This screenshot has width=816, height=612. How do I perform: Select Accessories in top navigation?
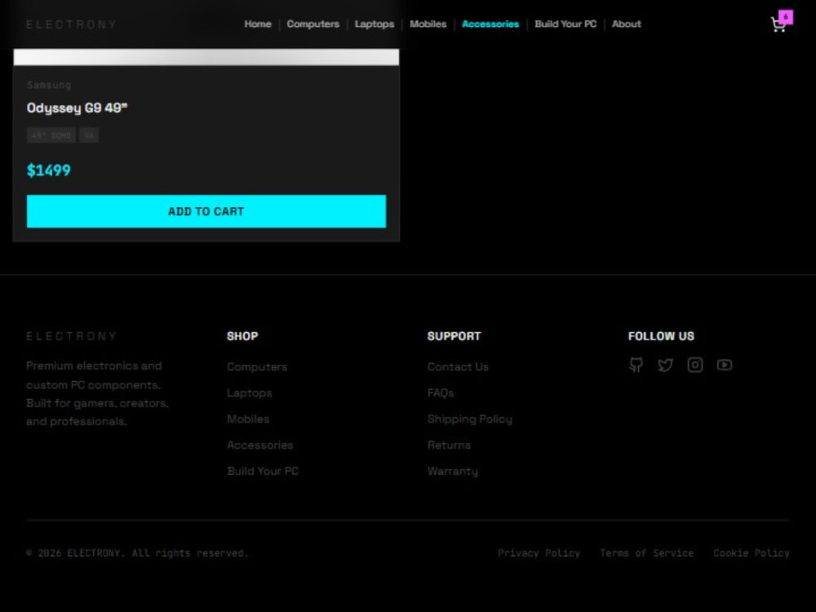490,24
